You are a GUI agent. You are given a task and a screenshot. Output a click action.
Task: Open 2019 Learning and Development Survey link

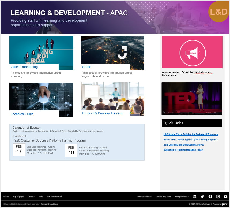pyautogui.click(x=184, y=145)
